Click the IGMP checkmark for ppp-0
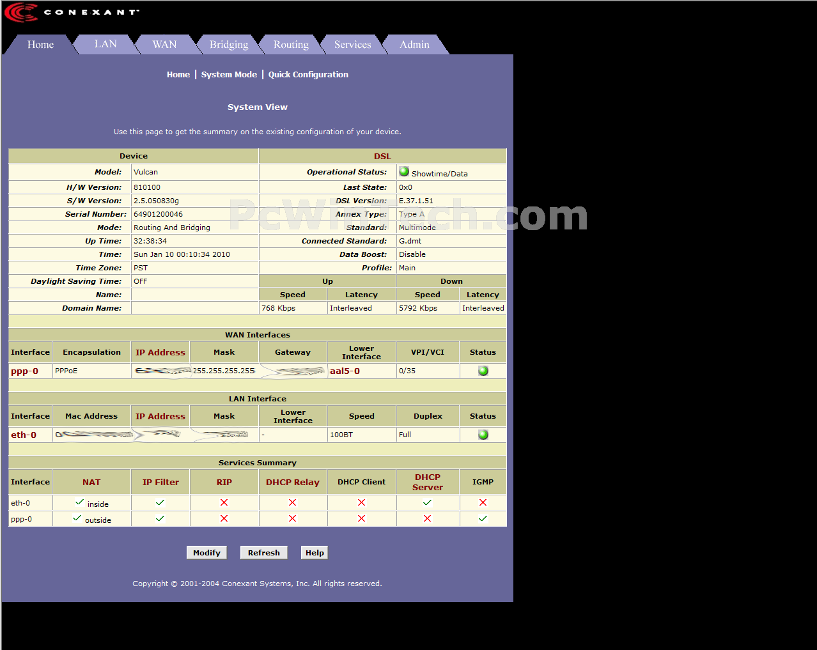 (x=483, y=518)
